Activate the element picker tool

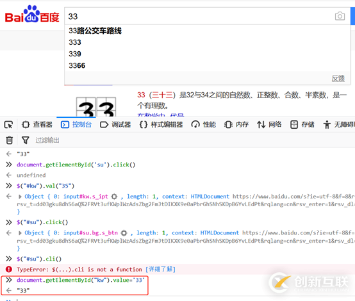pyautogui.click(x=8, y=125)
